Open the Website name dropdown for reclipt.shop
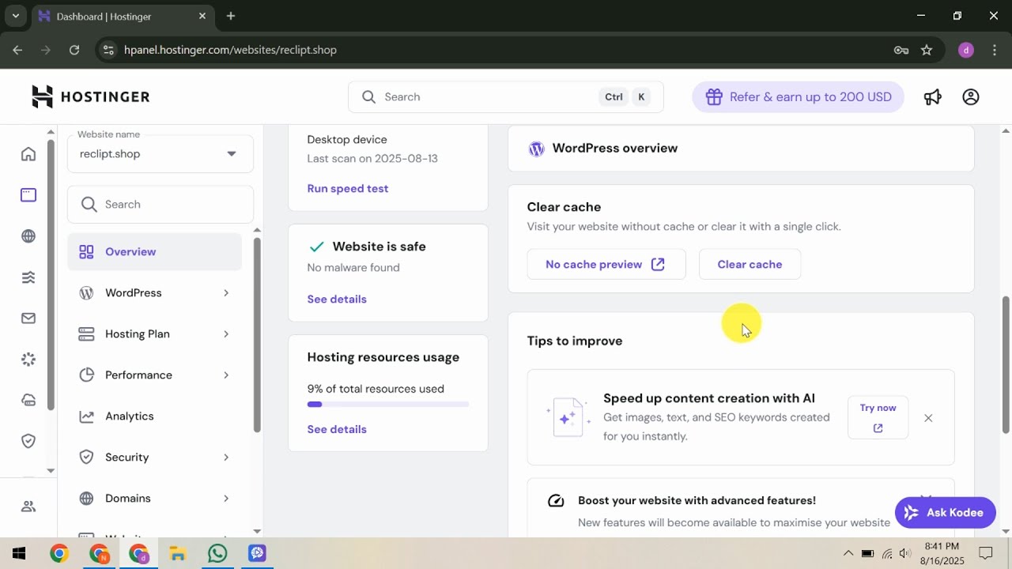 (160, 154)
